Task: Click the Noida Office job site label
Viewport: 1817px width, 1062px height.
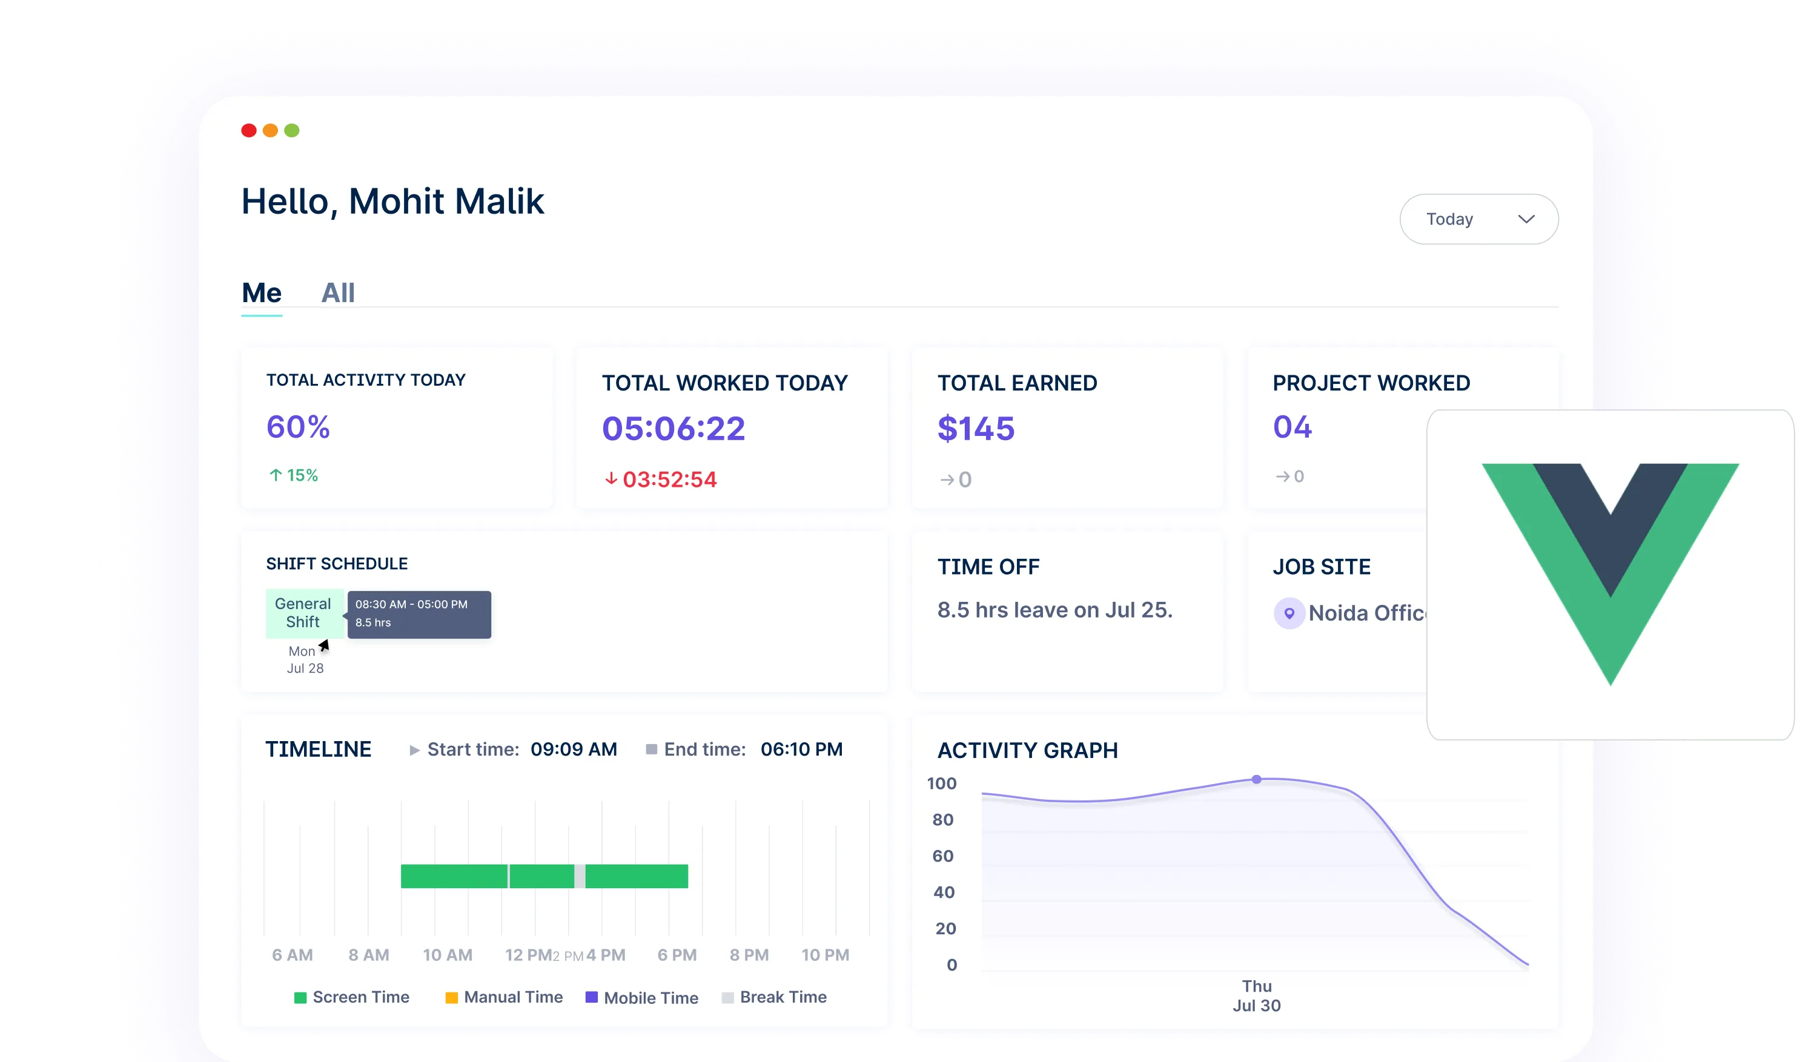Action: pyautogui.click(x=1368, y=613)
